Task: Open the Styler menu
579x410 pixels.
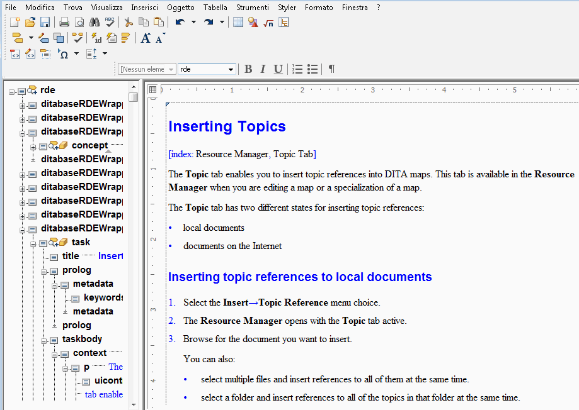Action: tap(287, 8)
